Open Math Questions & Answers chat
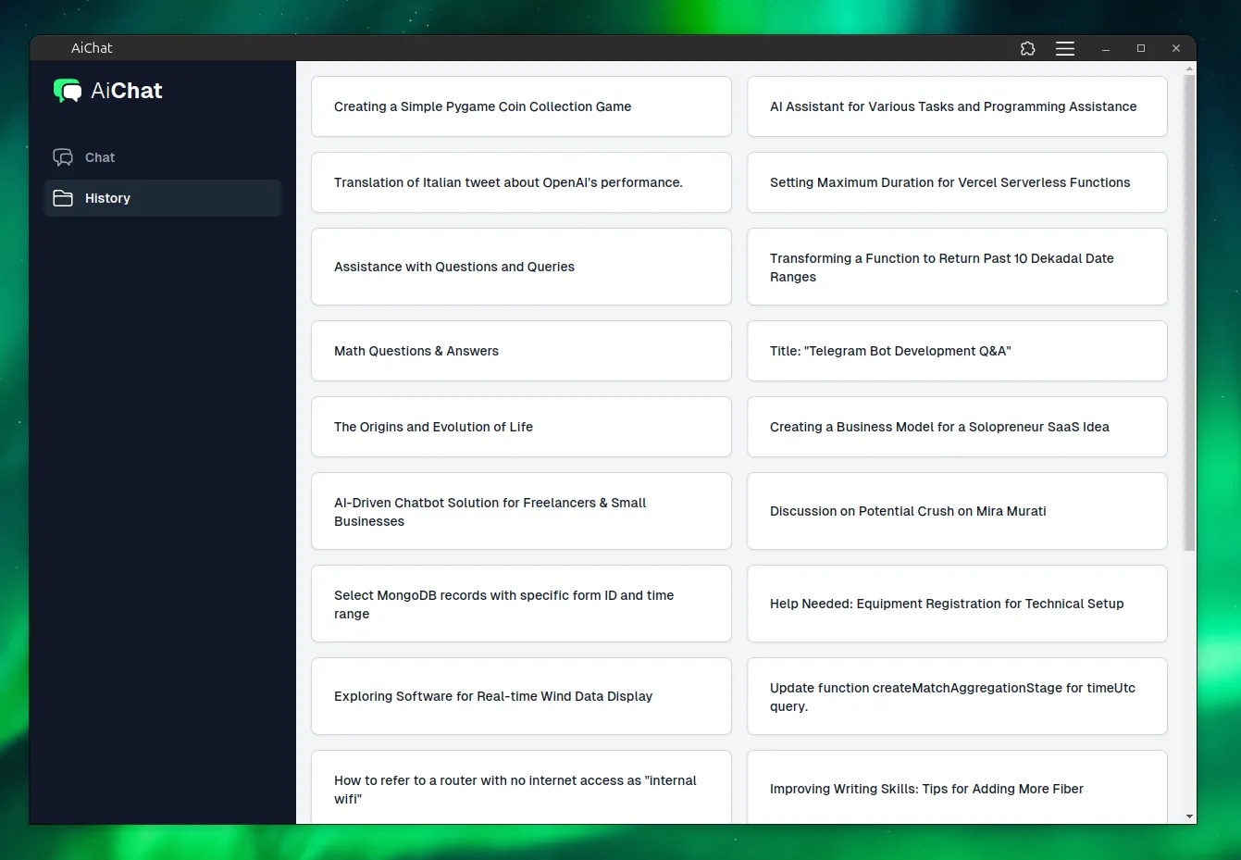Viewport: 1241px width, 860px height. click(521, 351)
